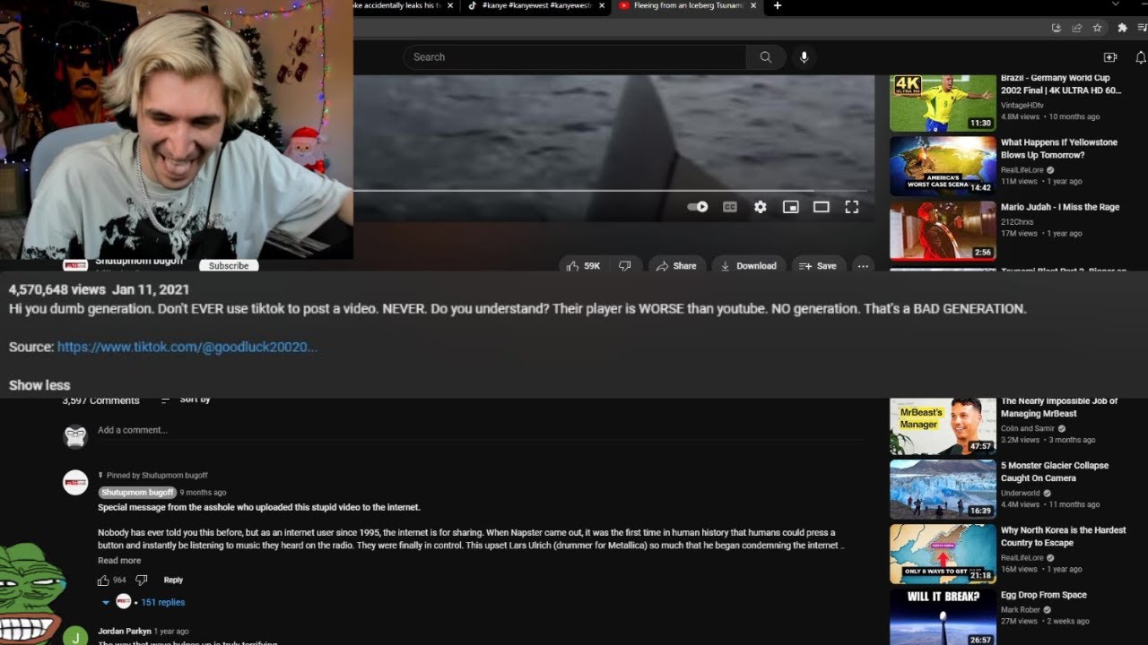Enable theater mode for the video
The height and width of the screenshot is (645, 1148).
822,207
